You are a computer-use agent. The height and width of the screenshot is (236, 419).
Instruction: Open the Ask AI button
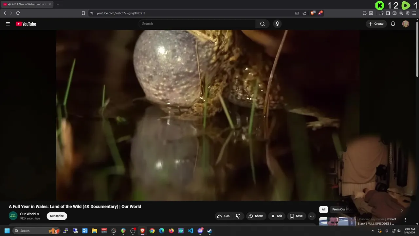coord(277,216)
